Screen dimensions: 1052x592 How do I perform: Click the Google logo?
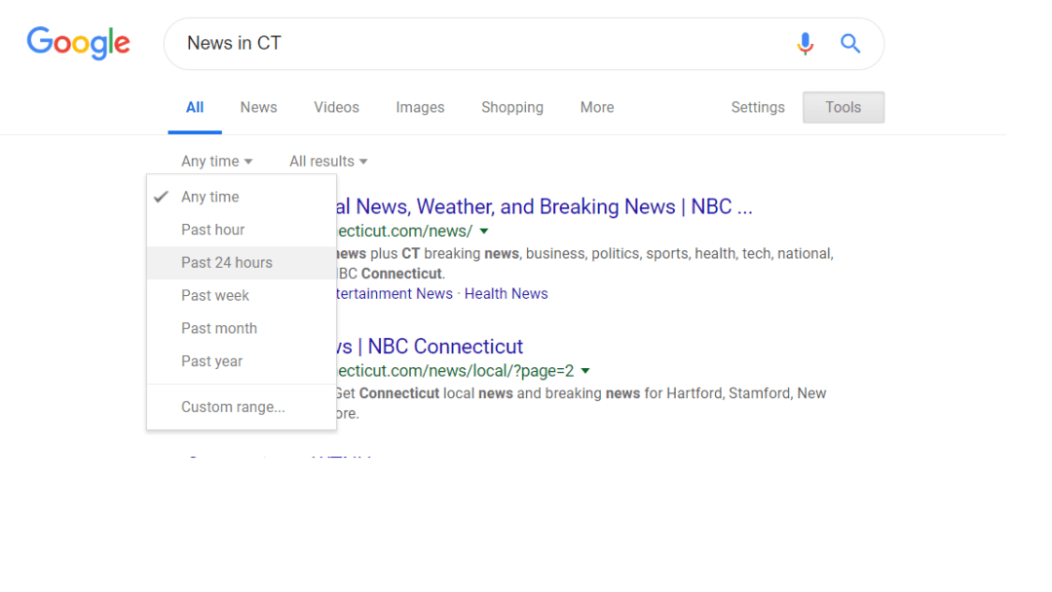pyautogui.click(x=78, y=43)
